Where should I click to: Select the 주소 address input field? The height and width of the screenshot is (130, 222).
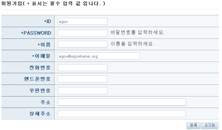[122, 102]
